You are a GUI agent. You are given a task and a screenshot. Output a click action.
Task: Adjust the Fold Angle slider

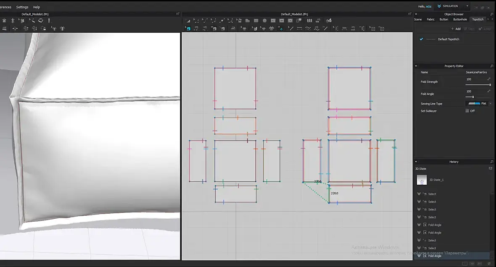click(x=478, y=97)
